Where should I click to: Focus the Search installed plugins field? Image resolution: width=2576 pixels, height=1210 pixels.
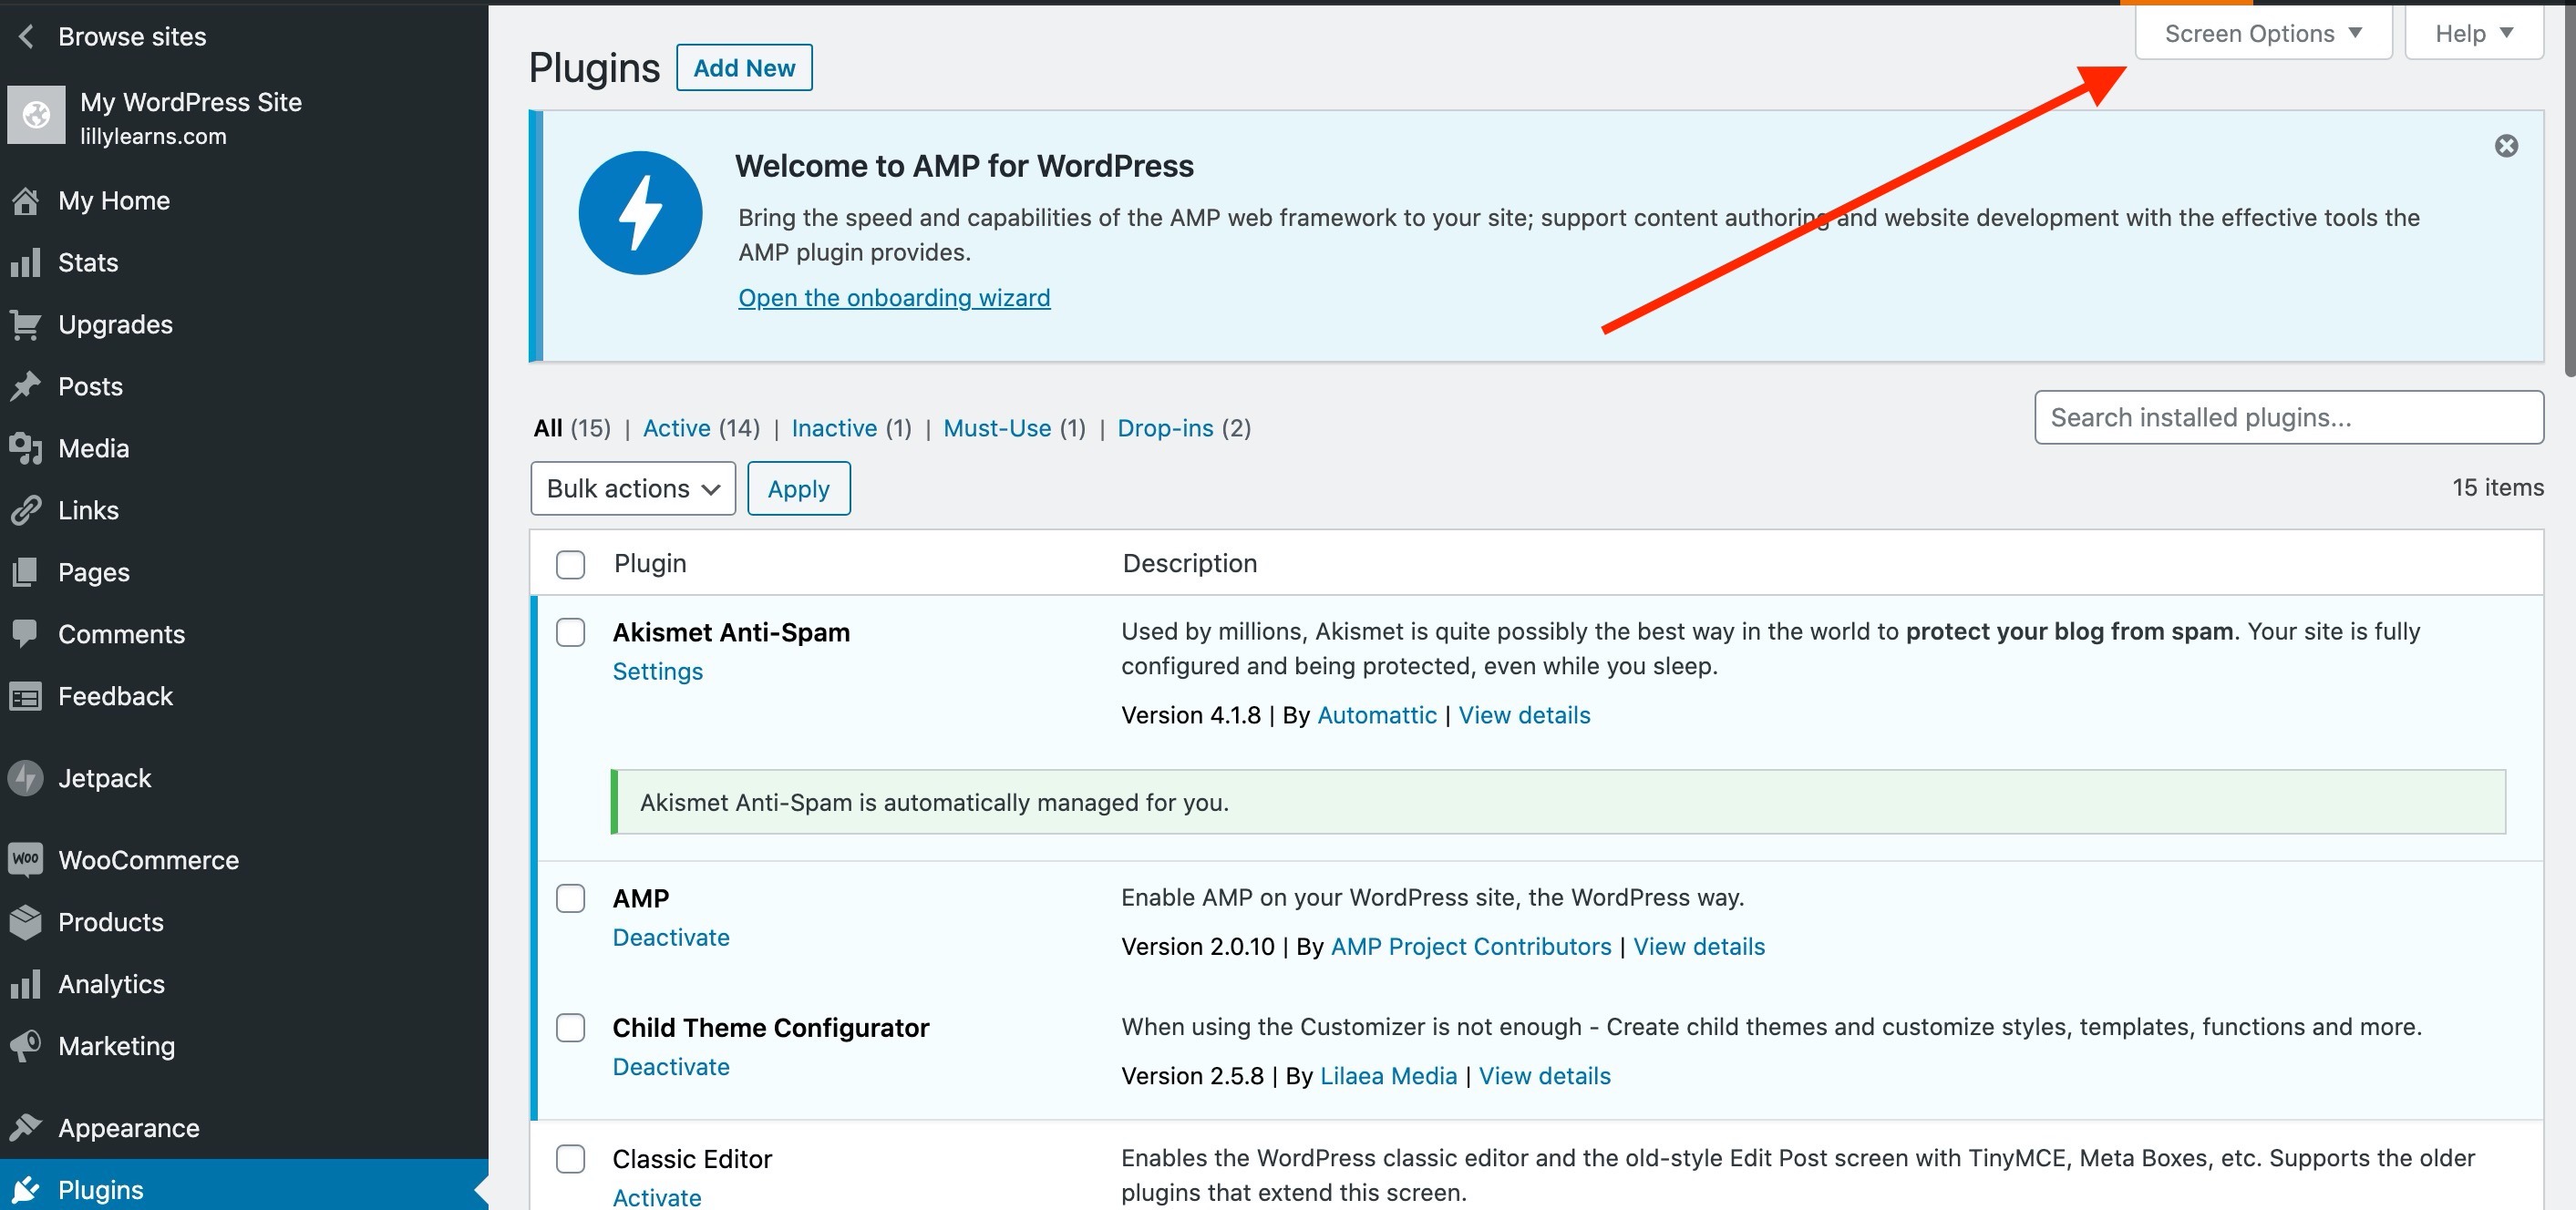2289,417
